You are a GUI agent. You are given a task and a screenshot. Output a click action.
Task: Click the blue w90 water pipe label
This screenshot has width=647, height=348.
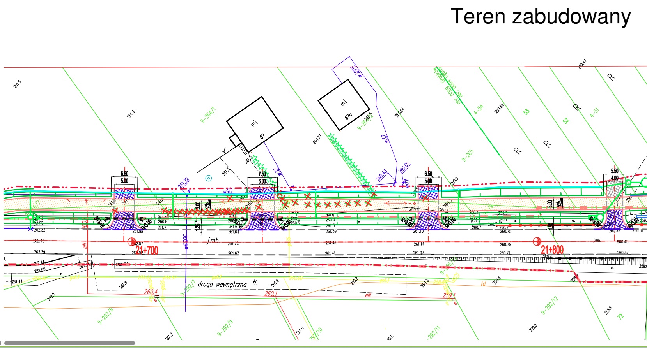click(227, 191)
